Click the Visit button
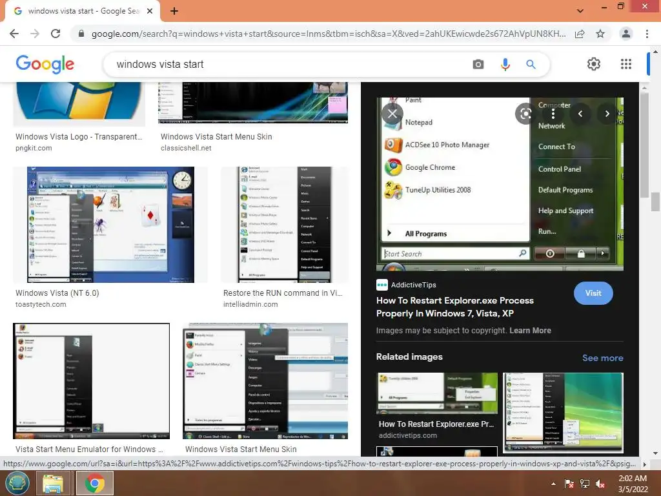Screen dimensions: 661x496 click(593, 293)
